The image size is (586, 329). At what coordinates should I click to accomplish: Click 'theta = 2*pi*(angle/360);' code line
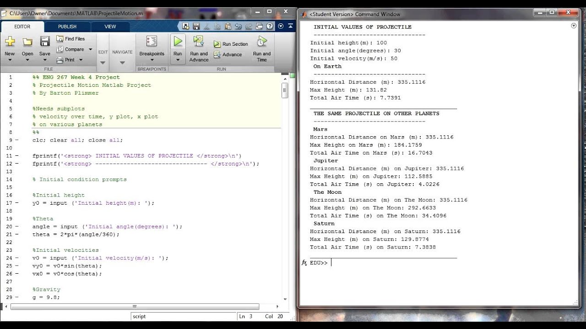[76, 234]
